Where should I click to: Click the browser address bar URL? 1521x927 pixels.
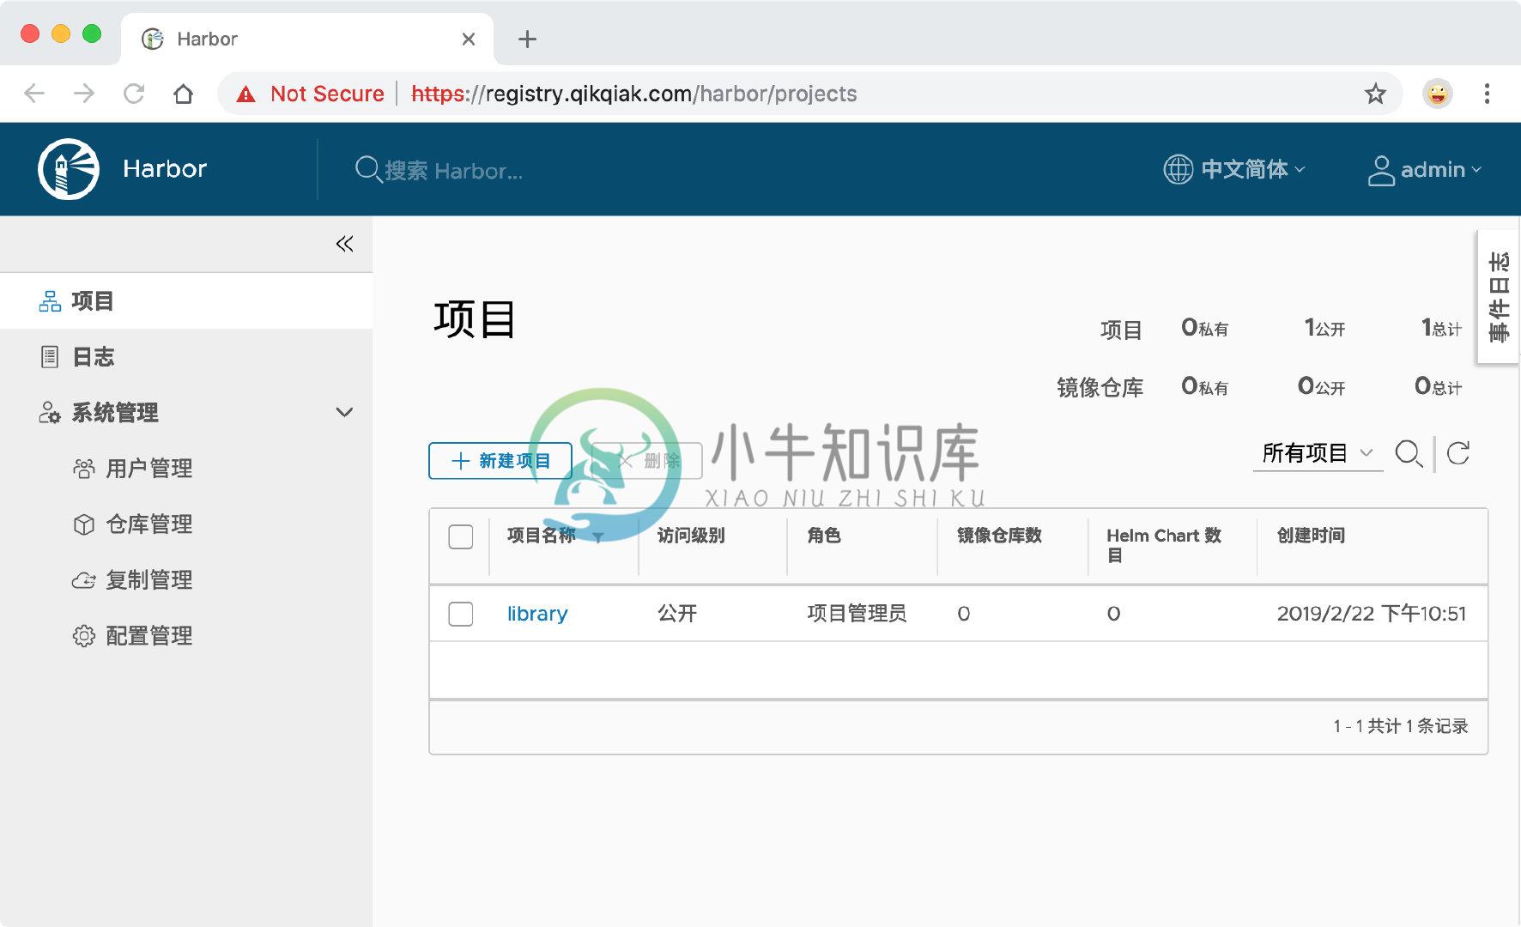[634, 94]
